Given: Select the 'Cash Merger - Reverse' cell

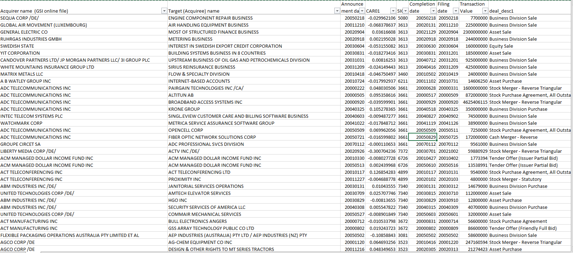Looking at the screenshot, I should pyautogui.click(x=530, y=137).
